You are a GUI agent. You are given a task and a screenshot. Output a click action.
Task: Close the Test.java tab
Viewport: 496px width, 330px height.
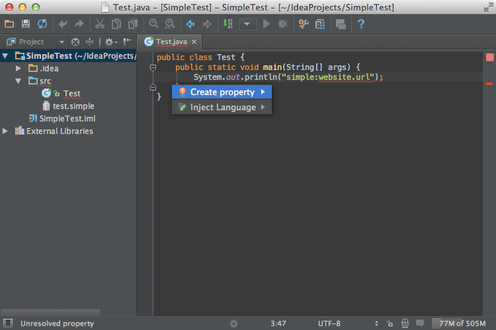pyautogui.click(x=194, y=42)
